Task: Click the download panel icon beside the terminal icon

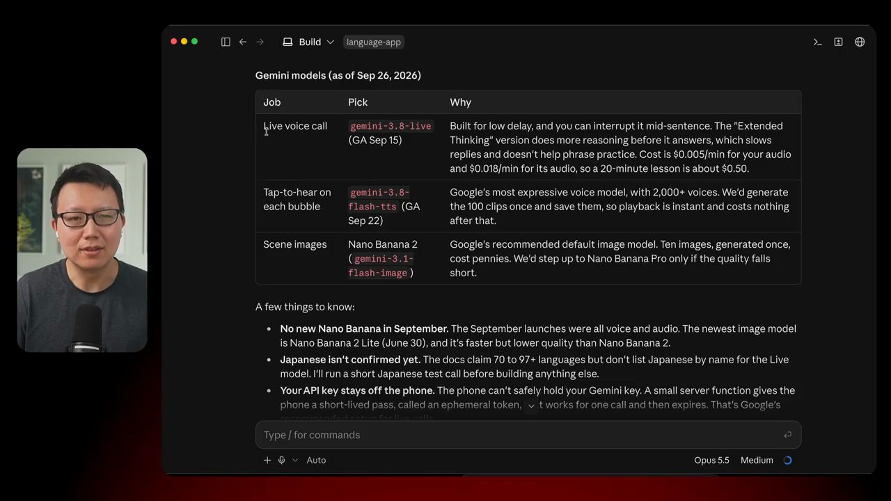Action: click(839, 42)
